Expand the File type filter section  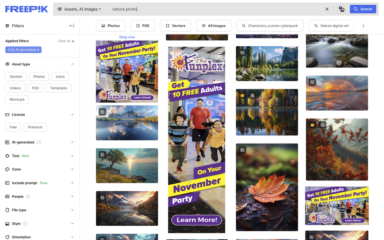coord(72,210)
